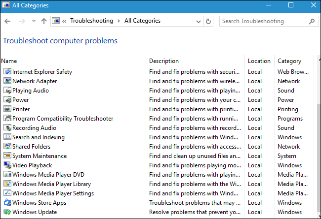Image resolution: width=321 pixels, height=219 pixels.
Task: Click the Playing Audio speaker icon
Action: [x=7, y=91]
